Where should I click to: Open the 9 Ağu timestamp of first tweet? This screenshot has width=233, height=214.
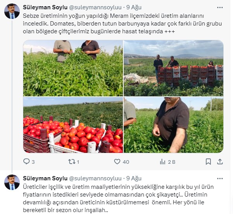tap(134, 7)
